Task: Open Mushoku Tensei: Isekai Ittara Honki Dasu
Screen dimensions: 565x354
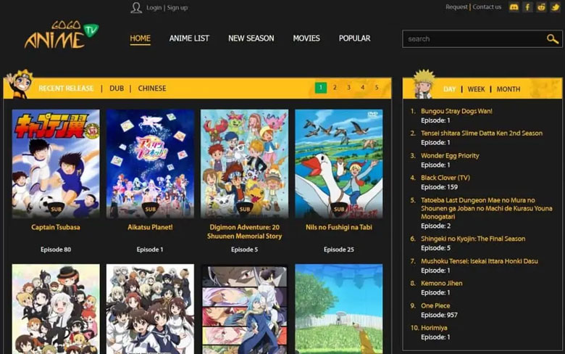Action: click(480, 261)
